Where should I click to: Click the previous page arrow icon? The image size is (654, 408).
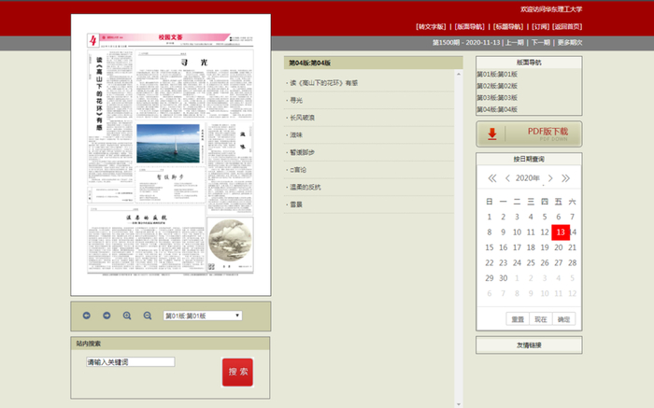[x=87, y=316]
